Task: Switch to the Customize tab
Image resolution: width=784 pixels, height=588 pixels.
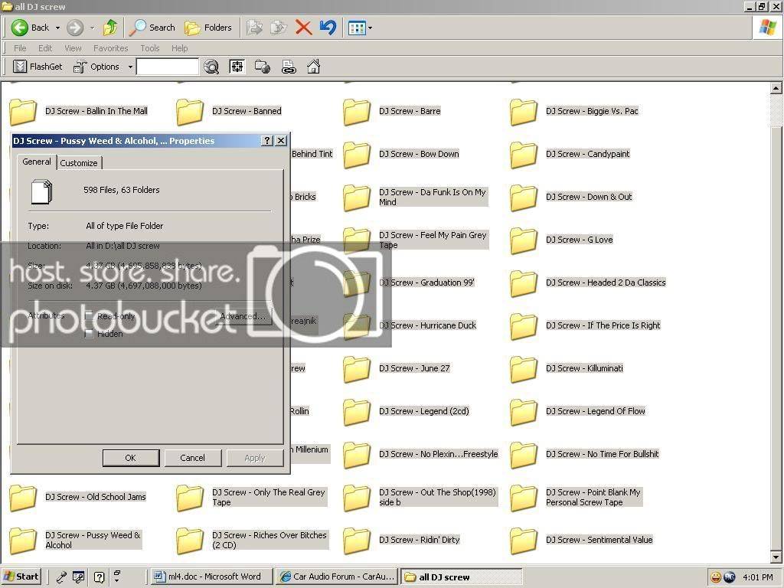Action: pyautogui.click(x=79, y=163)
